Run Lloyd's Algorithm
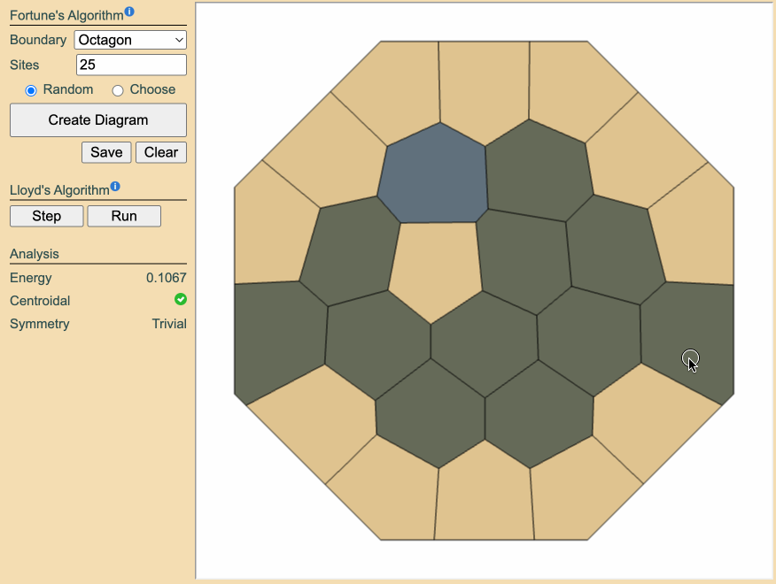 (124, 216)
